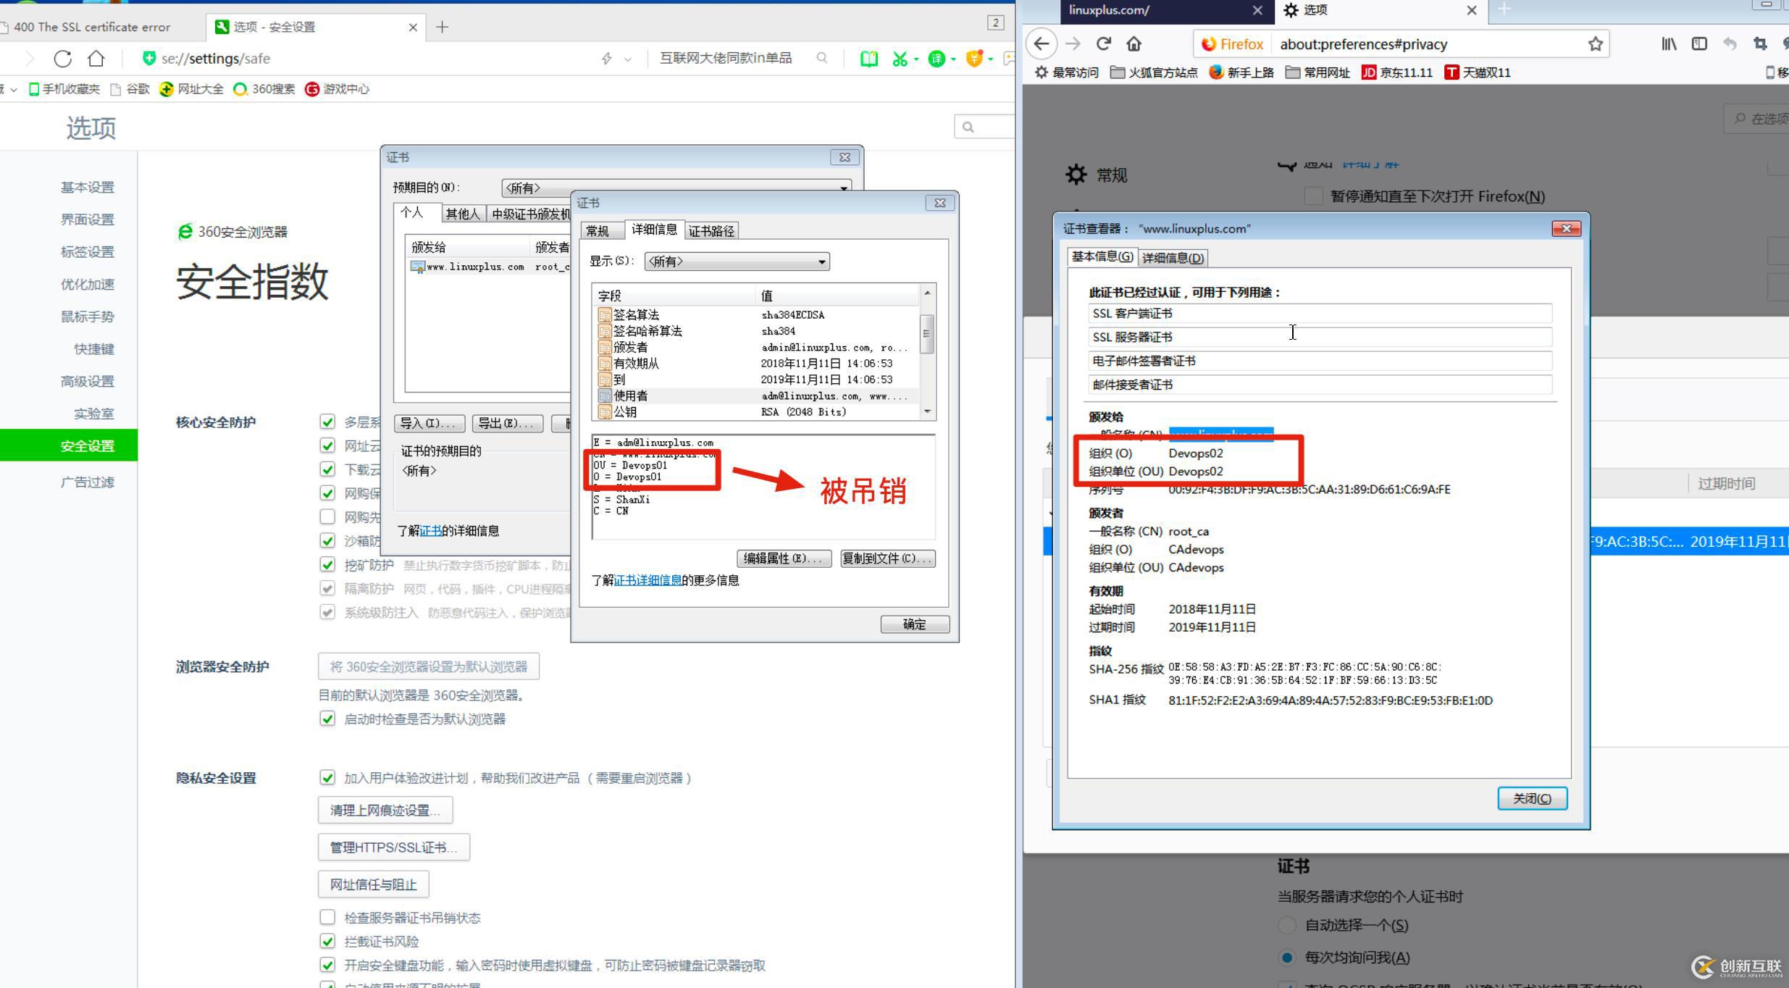Reload the Firefox page
1789x988 pixels.
click(1103, 43)
